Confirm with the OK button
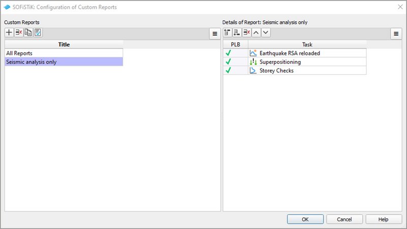Viewport: 407px width, 229px height. 305,219
